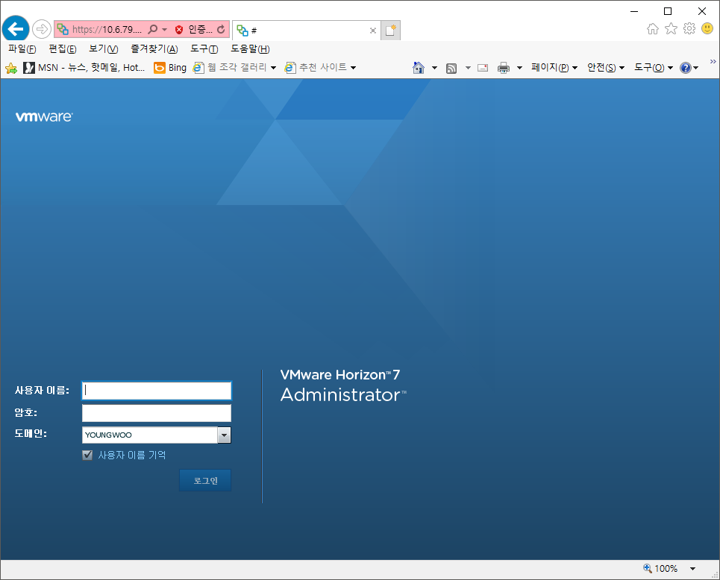Image resolution: width=720 pixels, height=580 pixels.
Task: Open the 도움말(H) menu
Action: click(250, 49)
